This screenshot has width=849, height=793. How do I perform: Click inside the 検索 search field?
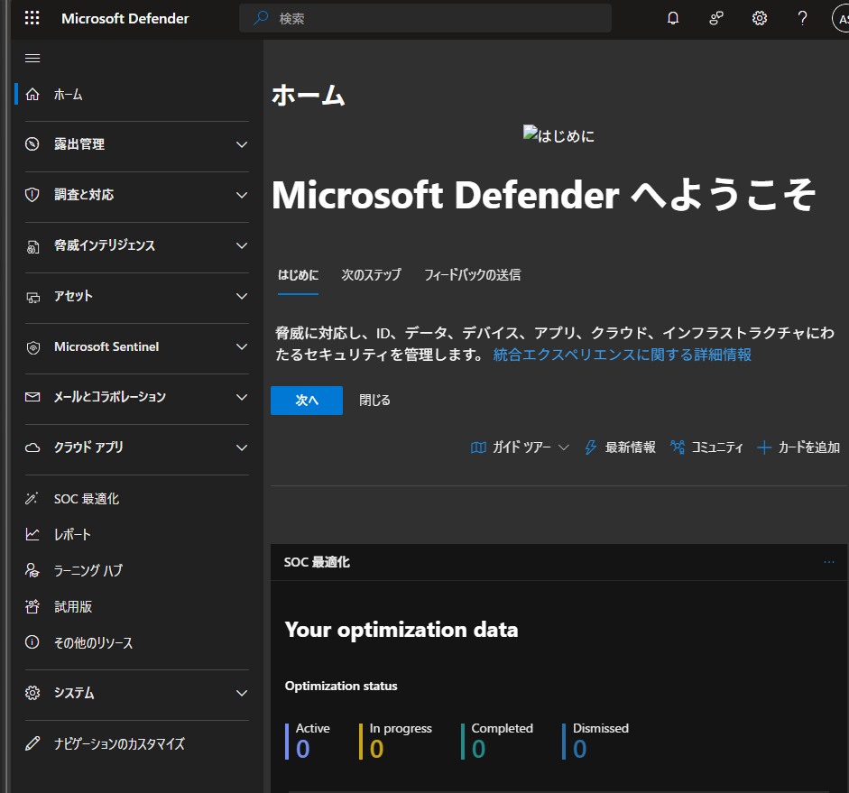click(424, 18)
